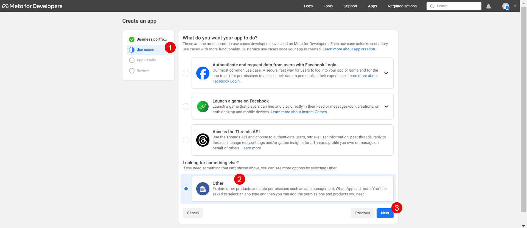Open the profile avatar menu
The width and height of the screenshot is (527, 228).
(x=506, y=6)
